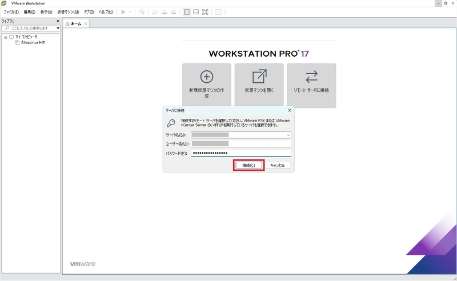Image resolution: width=457 pixels, height=281 pixels.
Task: Select the AlmaLinux9-01 virtual machine
Action: (x=33, y=43)
